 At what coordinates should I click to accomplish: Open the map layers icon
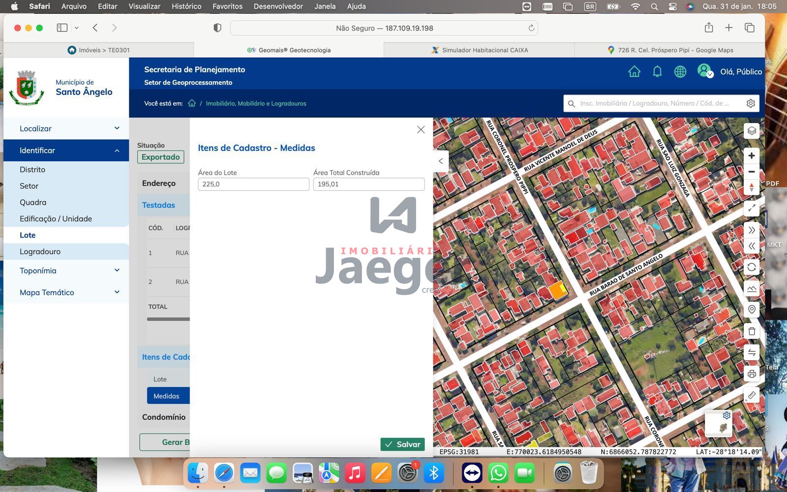pos(751,131)
